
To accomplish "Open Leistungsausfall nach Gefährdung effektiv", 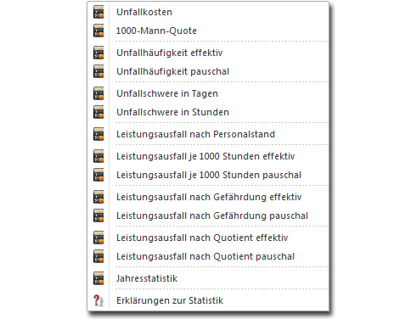I will pyautogui.click(x=209, y=197).
